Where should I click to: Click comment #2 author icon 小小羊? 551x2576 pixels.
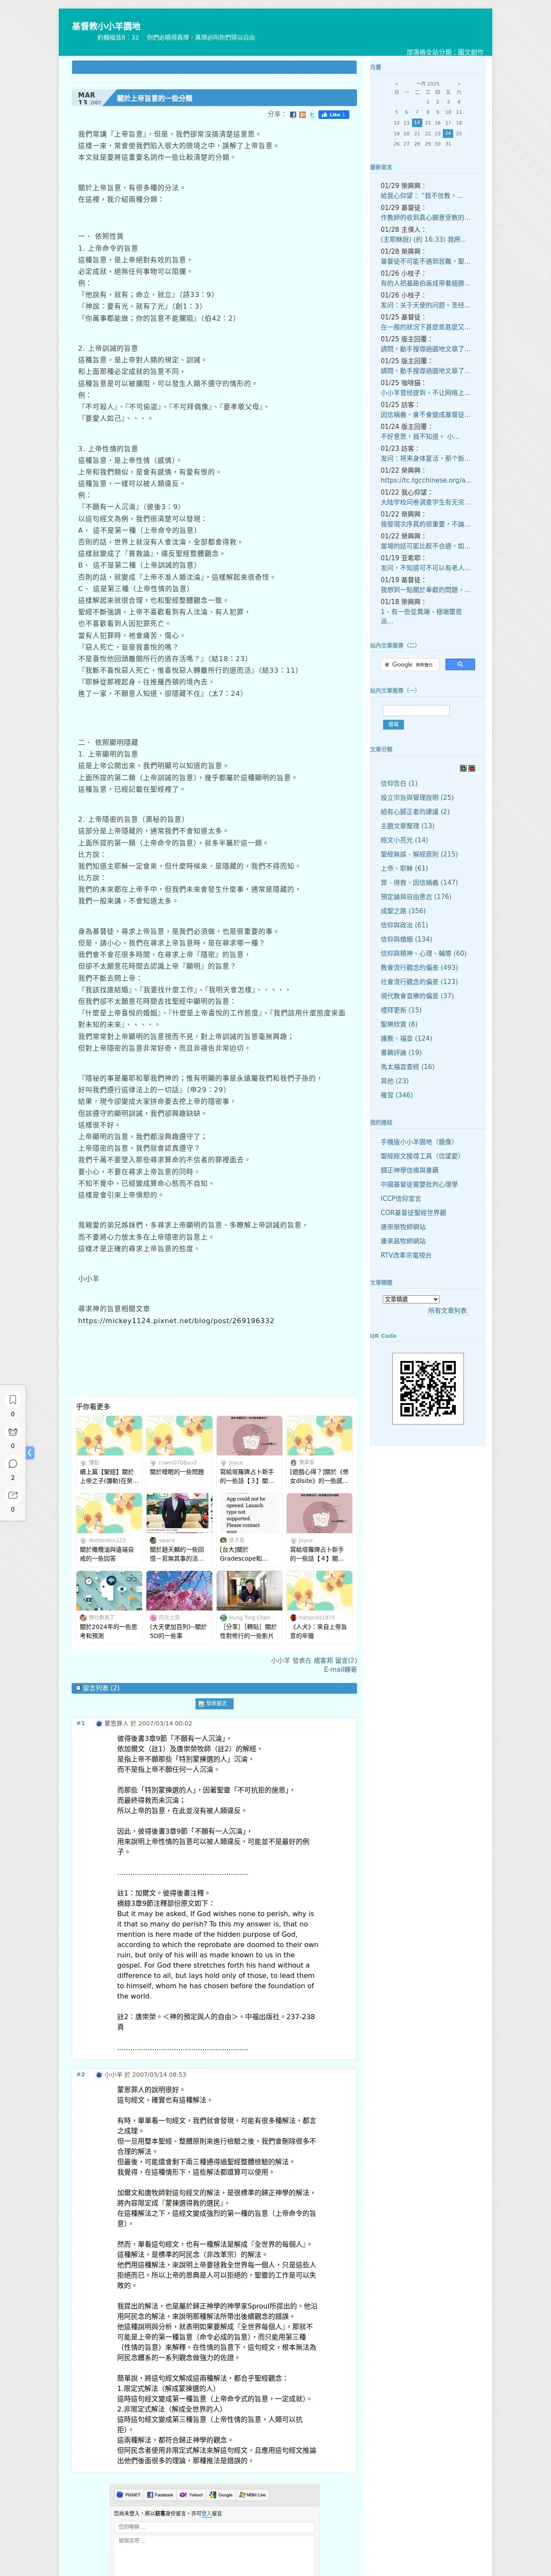pyautogui.click(x=99, y=2074)
